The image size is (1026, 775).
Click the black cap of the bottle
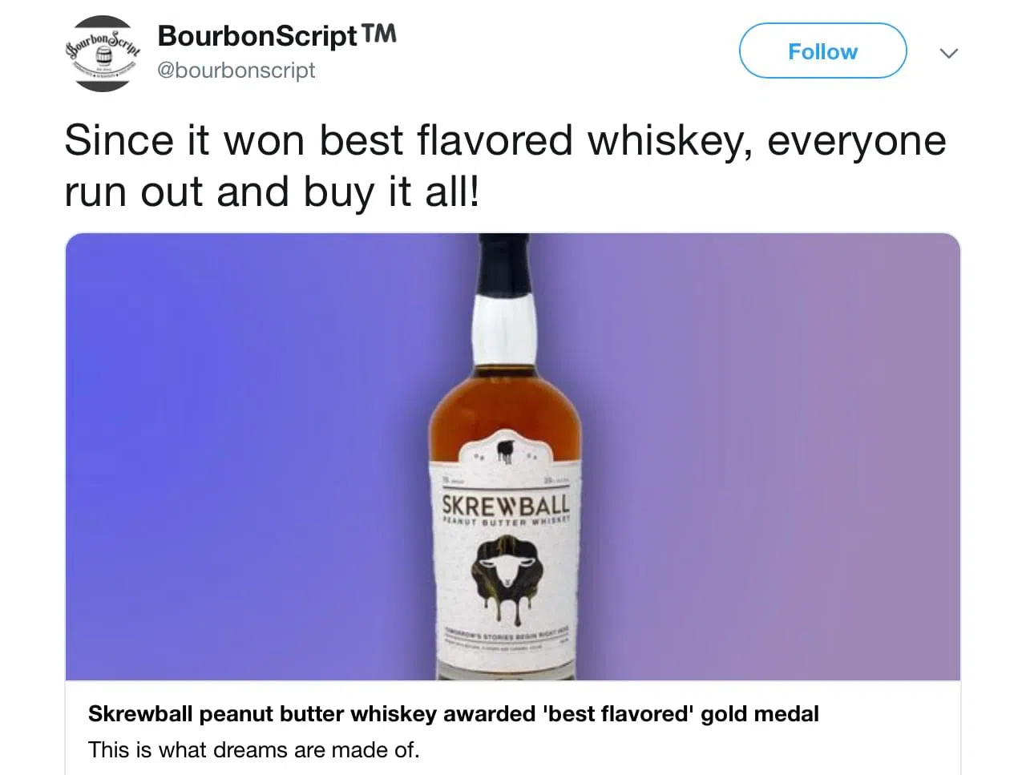(504, 264)
